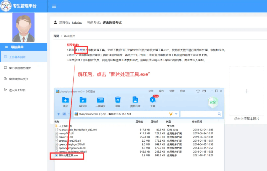Viewport: 267px width, 171px height.
Task: Click the plus box to upload photo
Action: (x=247, y=91)
